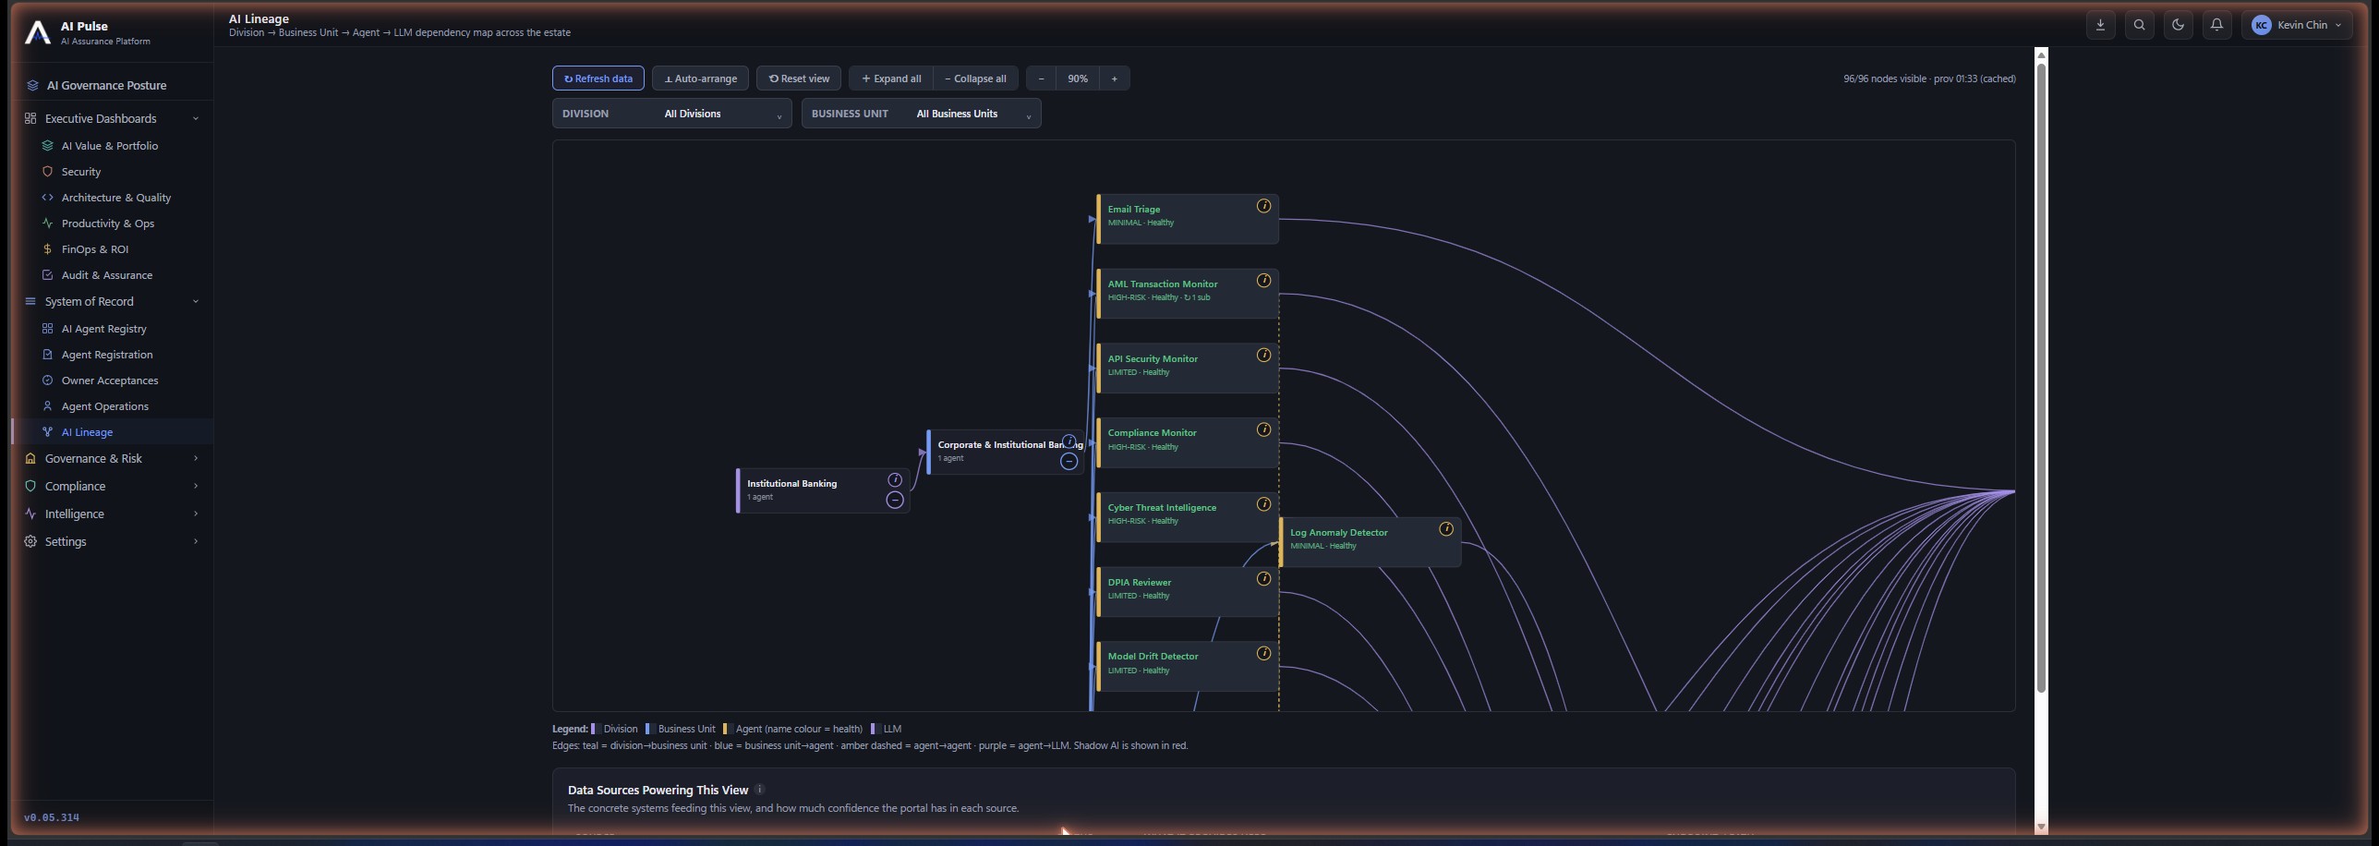Open the Business Unit dropdown

[921, 114]
